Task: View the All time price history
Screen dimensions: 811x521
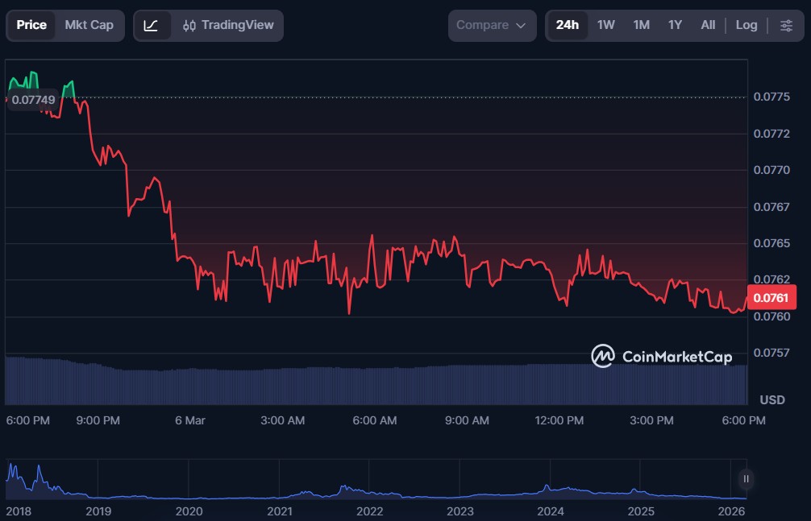Action: click(708, 25)
